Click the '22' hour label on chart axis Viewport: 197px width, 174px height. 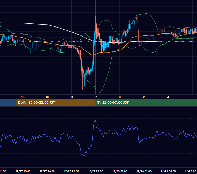[x=96, y=97]
